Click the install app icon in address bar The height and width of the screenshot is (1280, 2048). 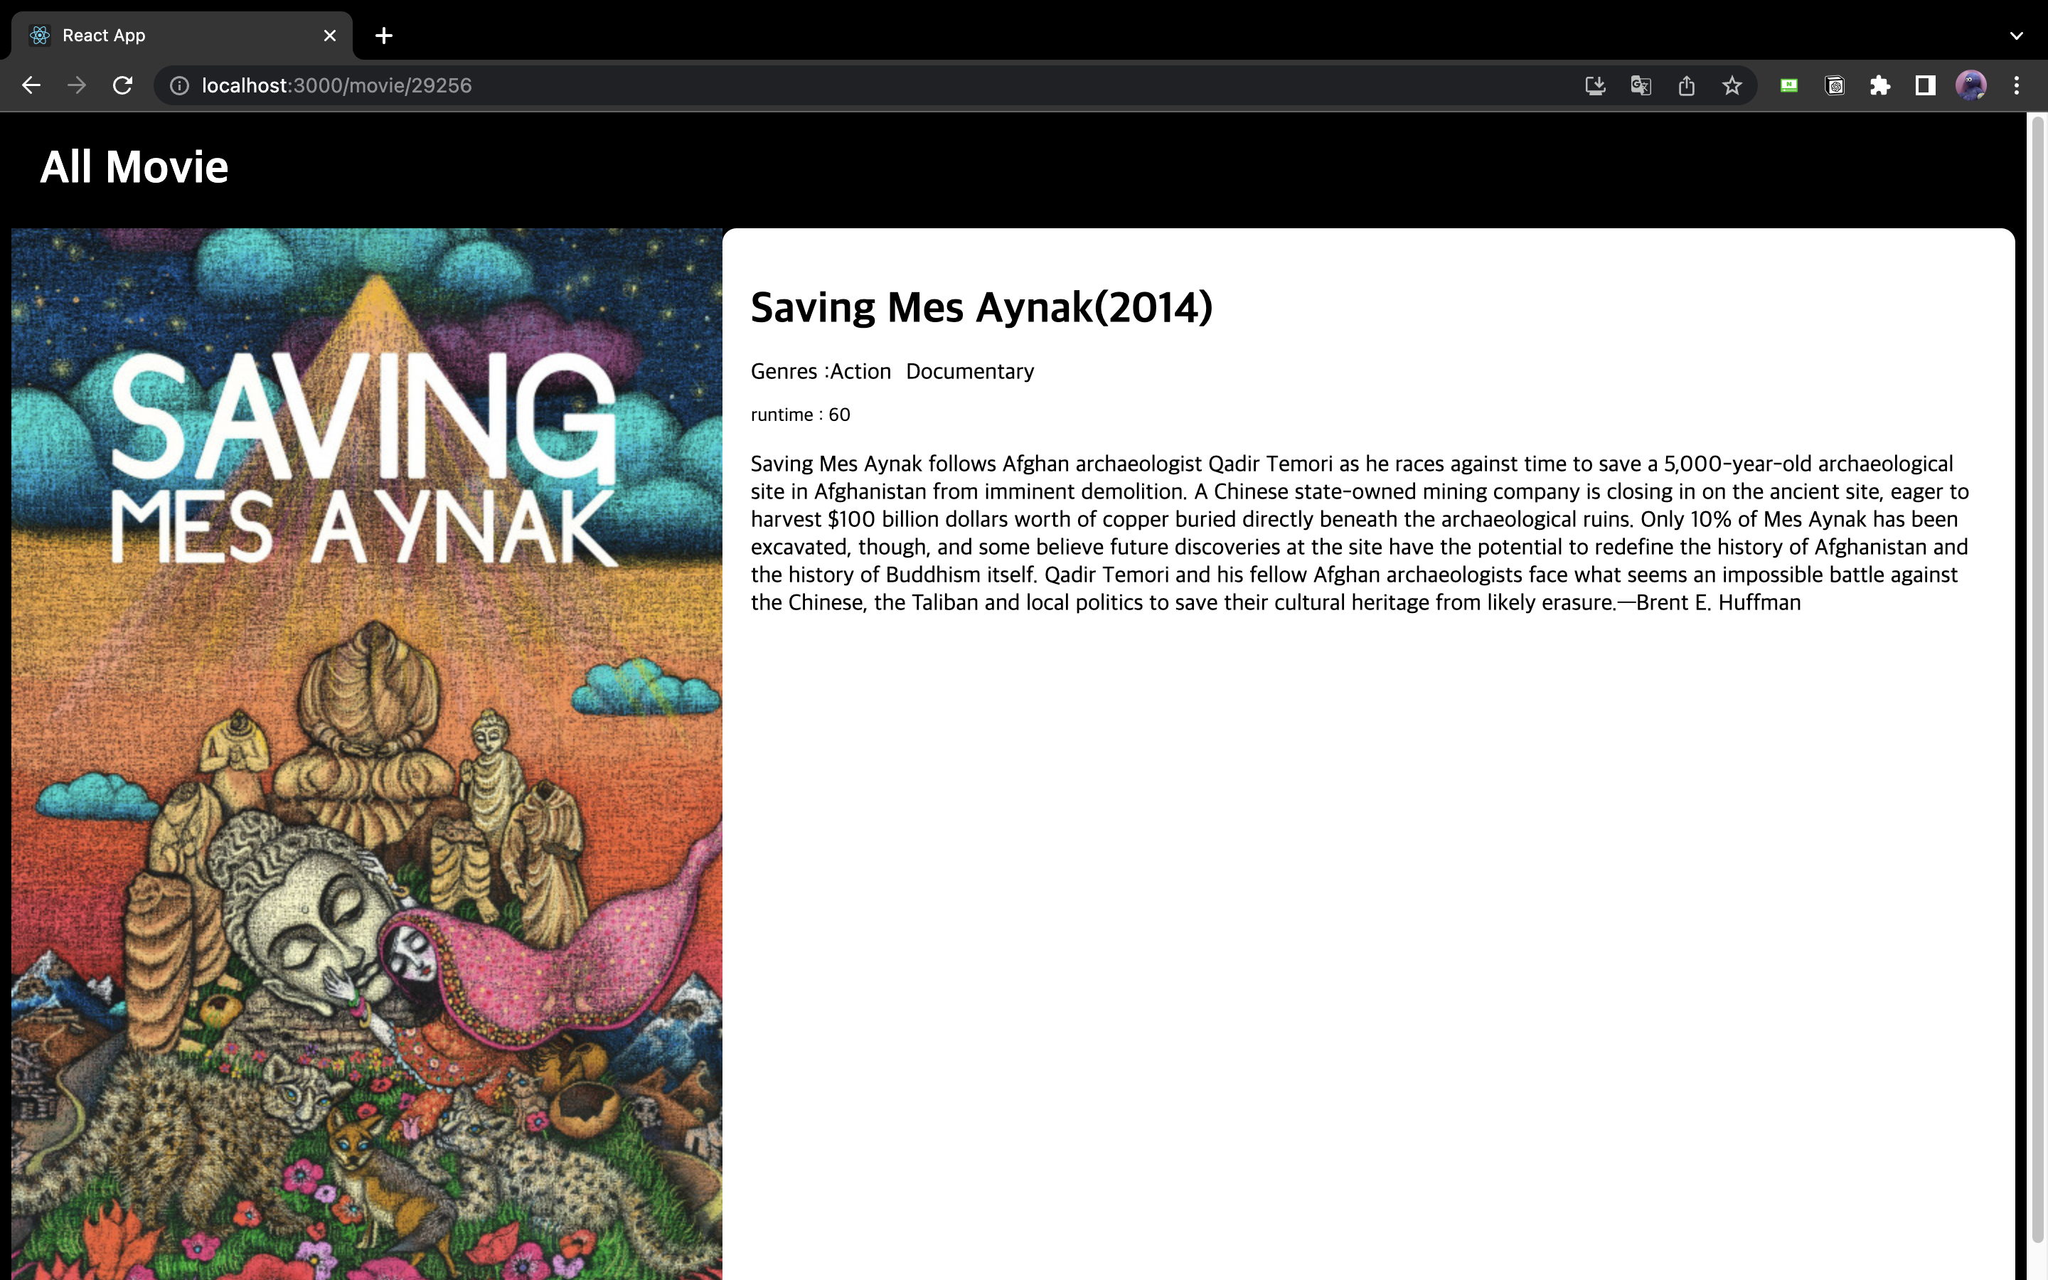click(x=1595, y=85)
